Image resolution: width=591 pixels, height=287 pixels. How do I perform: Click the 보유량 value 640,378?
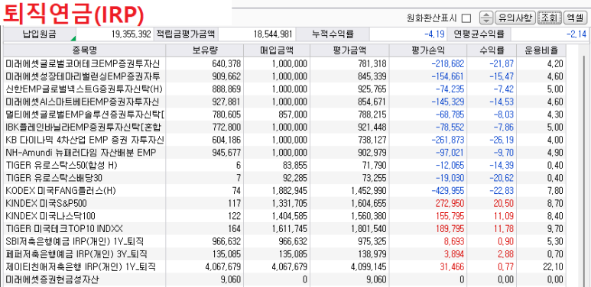click(x=226, y=64)
